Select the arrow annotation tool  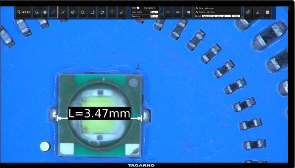click(x=122, y=13)
